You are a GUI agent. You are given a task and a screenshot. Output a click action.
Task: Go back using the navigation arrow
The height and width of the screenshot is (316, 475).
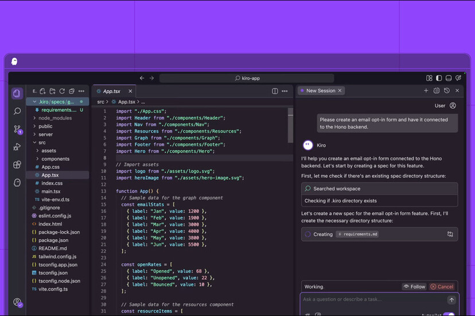click(x=142, y=78)
